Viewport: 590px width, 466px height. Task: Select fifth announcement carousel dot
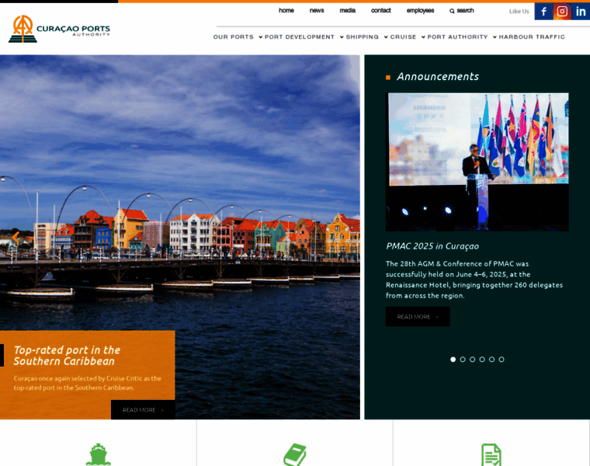[x=491, y=360]
